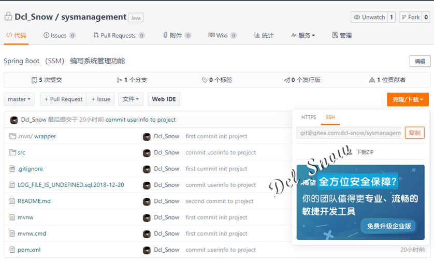Click author avatar in the README.md row

pos(147,202)
